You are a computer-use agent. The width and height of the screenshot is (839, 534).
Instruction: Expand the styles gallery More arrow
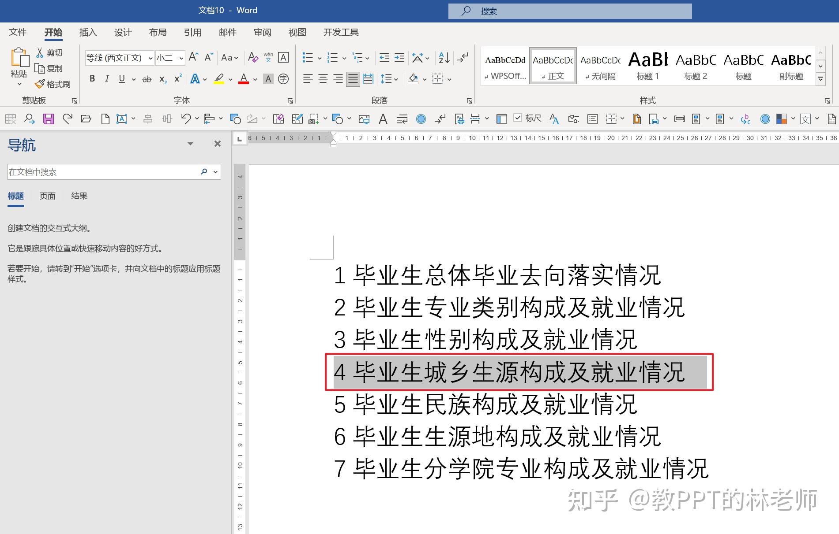click(821, 79)
